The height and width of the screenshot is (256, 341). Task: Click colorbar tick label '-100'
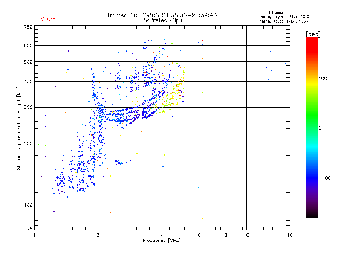(324, 178)
